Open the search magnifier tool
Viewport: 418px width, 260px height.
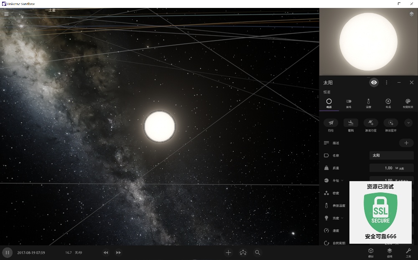click(x=257, y=252)
